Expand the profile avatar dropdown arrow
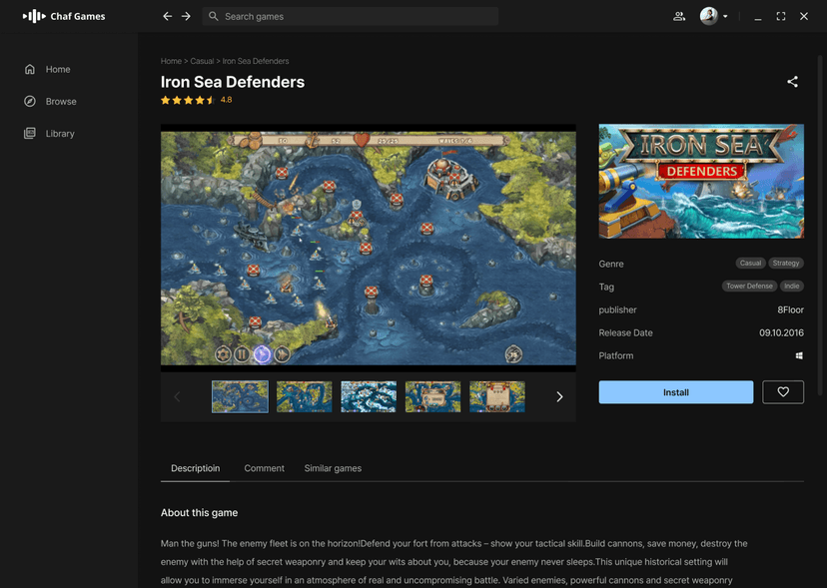 pyautogui.click(x=725, y=16)
